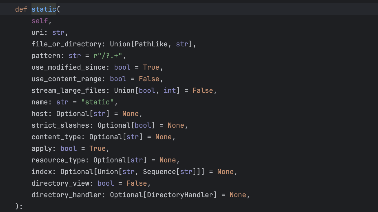Click the use_modified_since parameter
Viewport: 378px width, 212px height.
69,67
